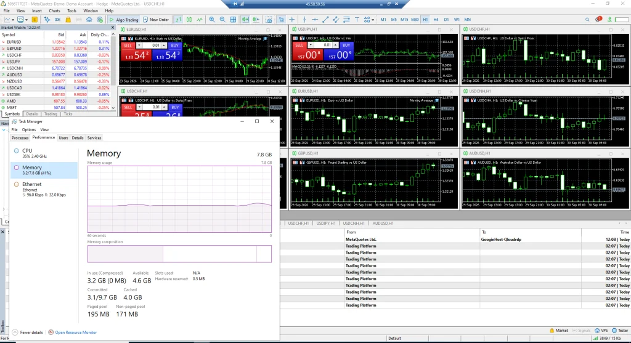Click Open Resource Monitor link
Viewport: 631px width, 343px height.
click(76, 333)
